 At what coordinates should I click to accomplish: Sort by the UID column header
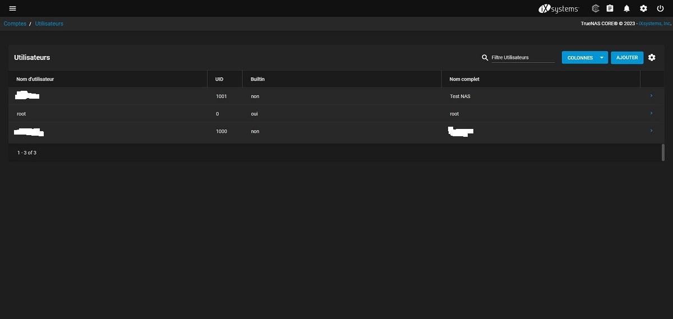(x=219, y=79)
